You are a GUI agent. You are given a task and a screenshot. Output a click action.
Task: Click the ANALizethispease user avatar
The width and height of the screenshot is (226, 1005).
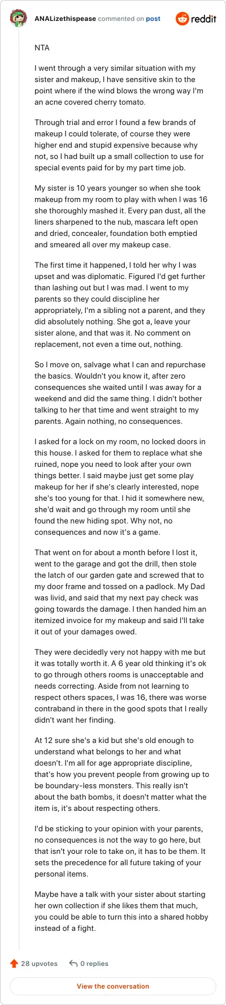click(19, 19)
